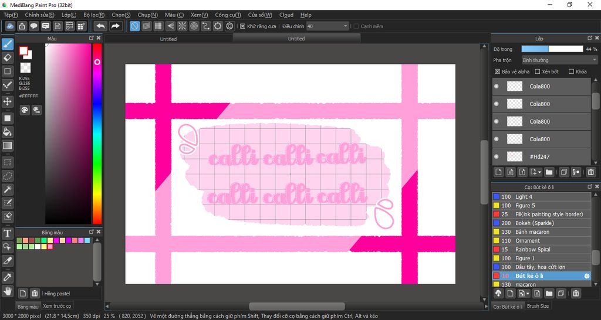Select the Gradient tool
Viewport: 601px width, 320px height.
click(7, 145)
